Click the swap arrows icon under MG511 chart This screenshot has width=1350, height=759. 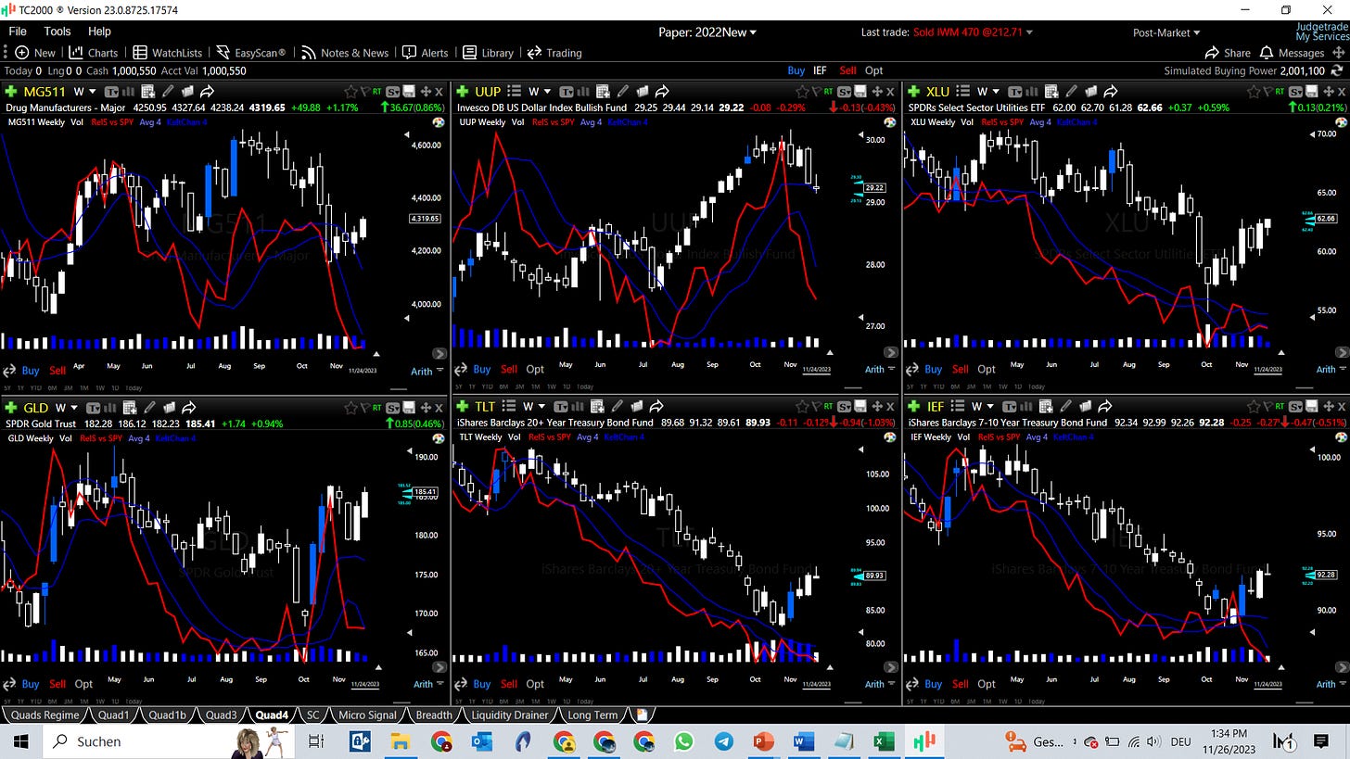[x=10, y=370]
